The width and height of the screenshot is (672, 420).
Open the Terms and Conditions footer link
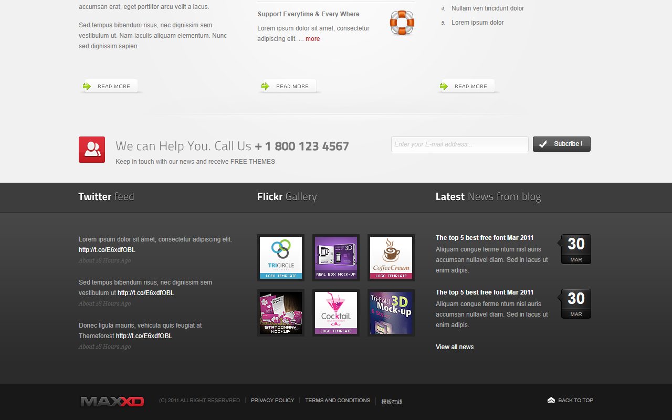338,400
